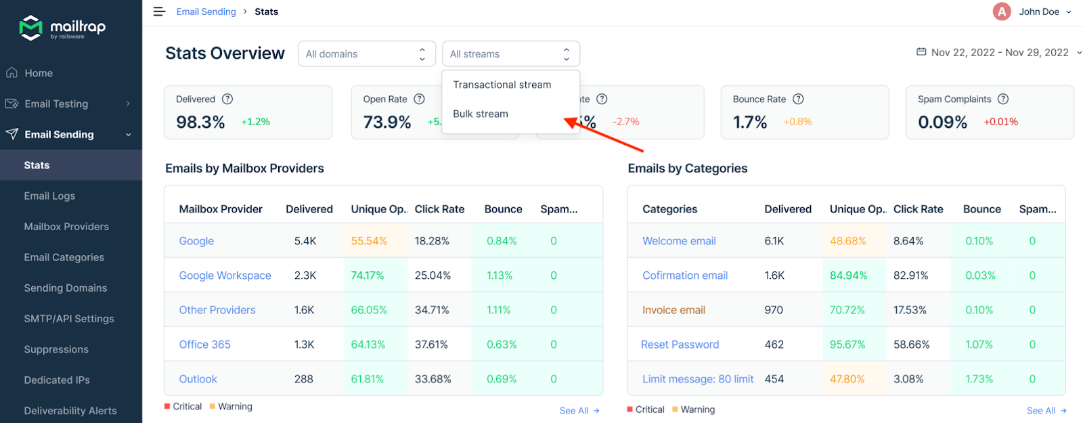
Task: Click the Bounce Rate help icon
Action: 798,99
